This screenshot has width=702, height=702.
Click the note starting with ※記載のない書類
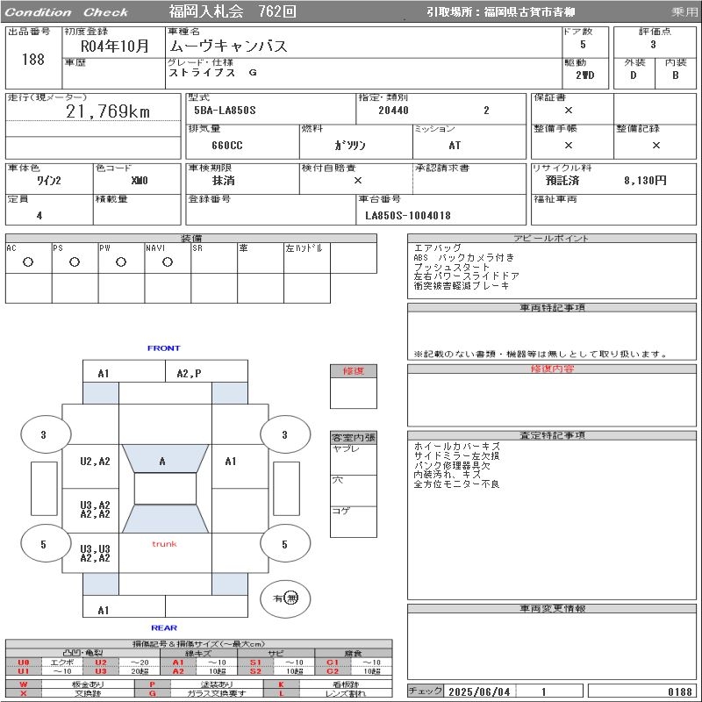click(541, 355)
